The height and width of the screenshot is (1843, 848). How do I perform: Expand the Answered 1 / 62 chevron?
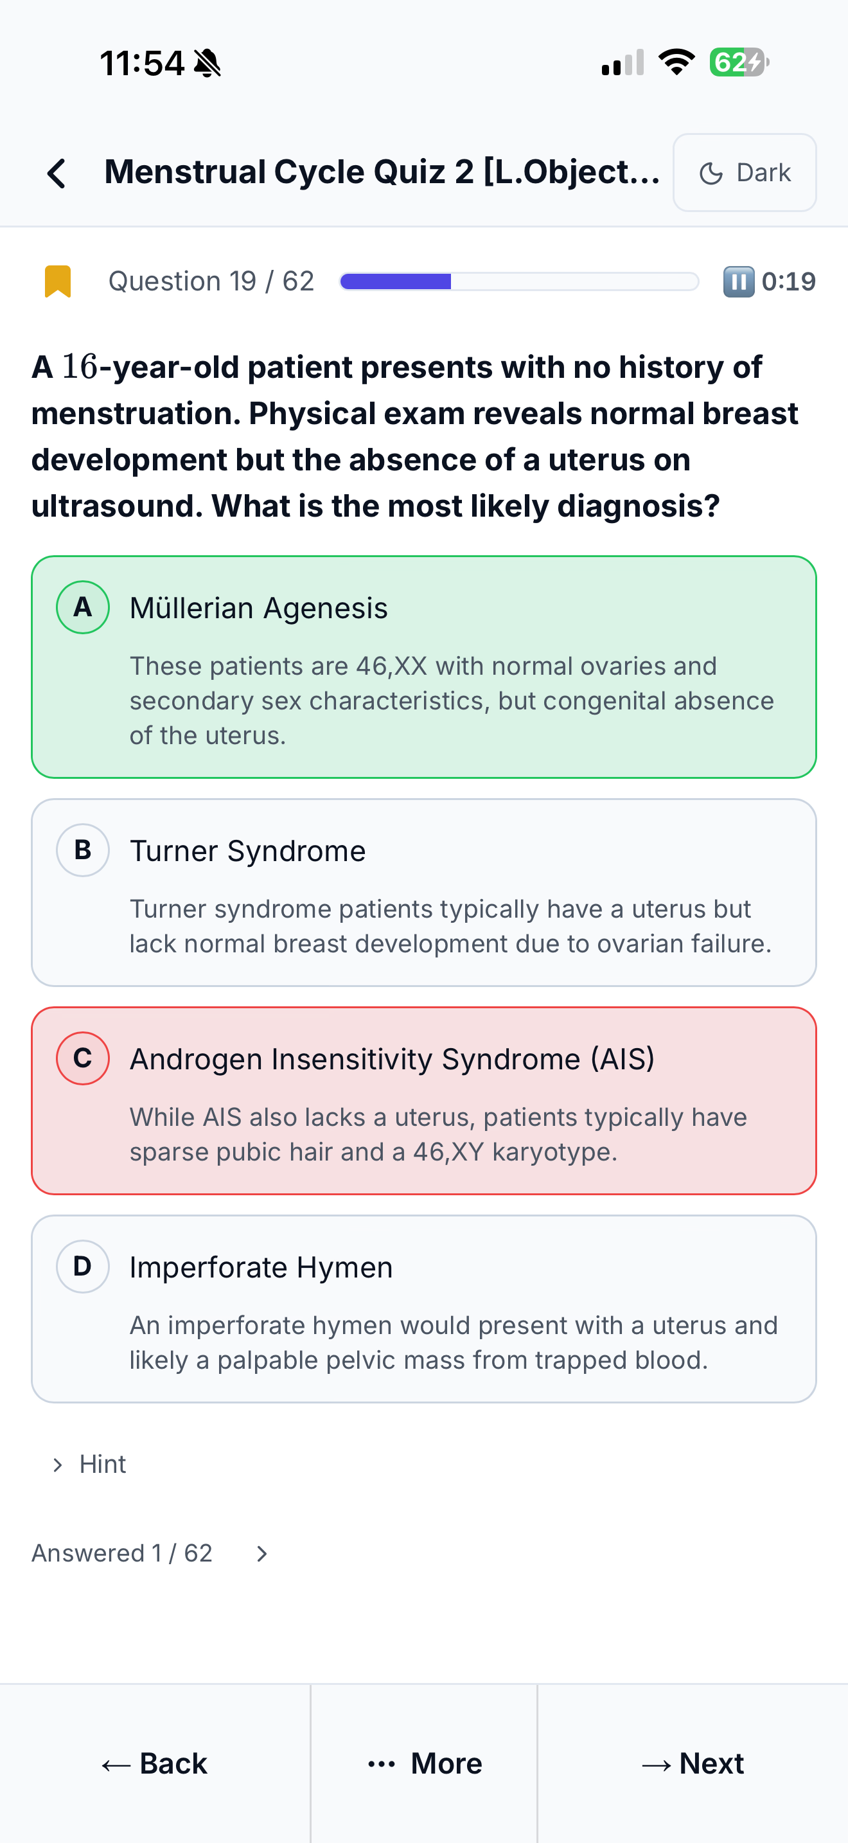[x=262, y=1553]
